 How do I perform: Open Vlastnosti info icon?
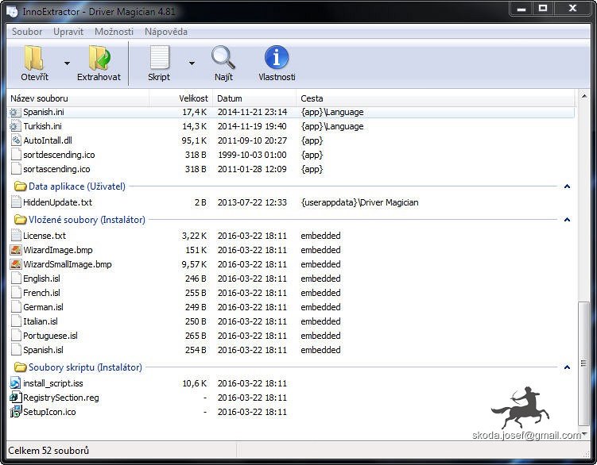point(277,58)
